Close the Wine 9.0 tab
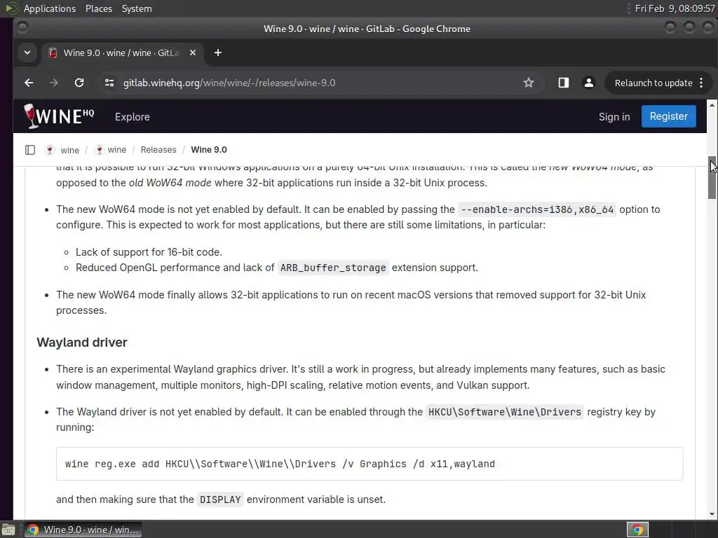The image size is (718, 538). point(193,53)
